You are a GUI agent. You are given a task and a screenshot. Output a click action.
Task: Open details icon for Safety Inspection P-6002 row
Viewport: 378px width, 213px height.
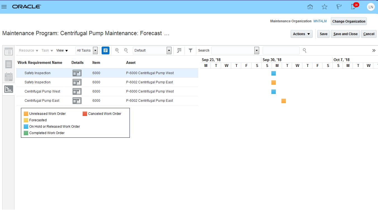(x=77, y=82)
